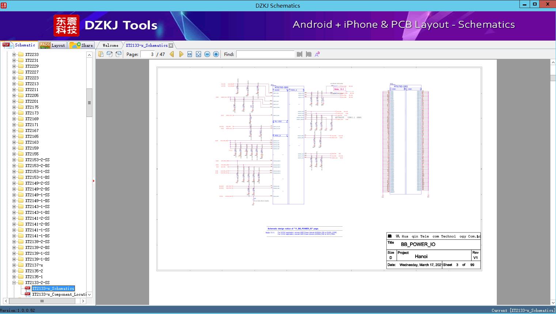Click the tree panel vertical scrollbar thumb
556x314 pixels.
tap(89, 103)
